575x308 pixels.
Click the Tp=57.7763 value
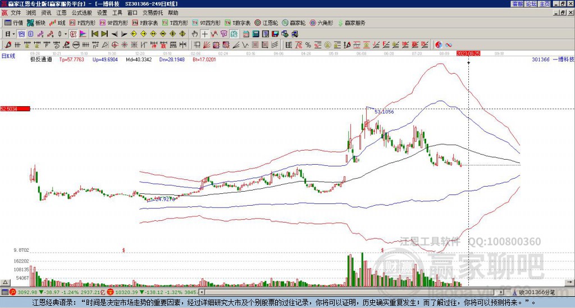click(71, 59)
